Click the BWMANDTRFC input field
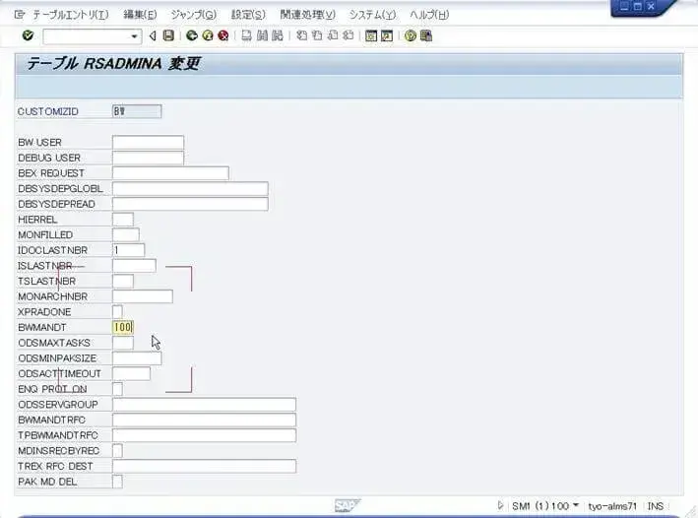 pyautogui.click(x=204, y=420)
